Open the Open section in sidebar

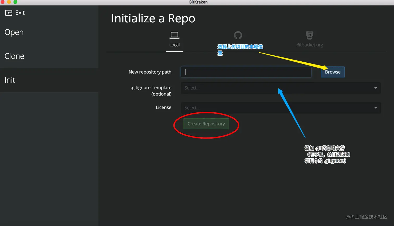click(x=14, y=32)
